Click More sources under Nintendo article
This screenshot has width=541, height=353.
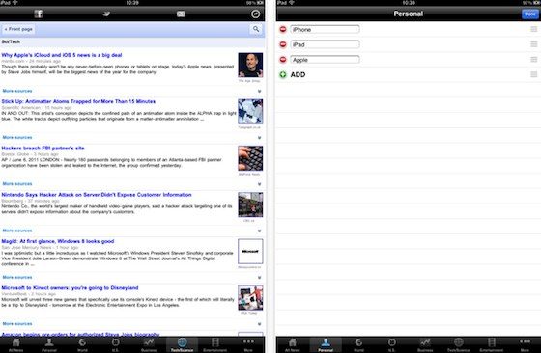(x=17, y=231)
